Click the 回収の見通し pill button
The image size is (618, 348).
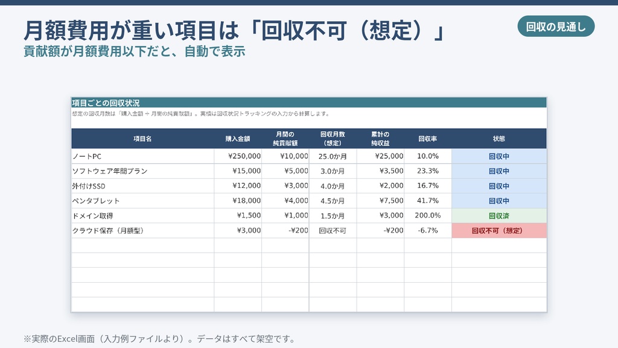(556, 27)
